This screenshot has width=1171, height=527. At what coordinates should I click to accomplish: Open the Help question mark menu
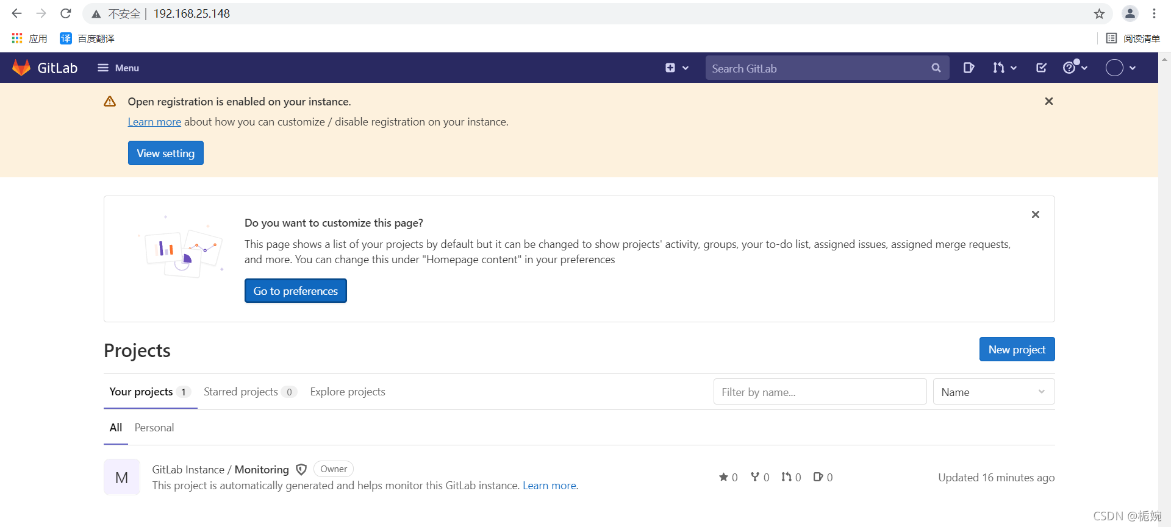(1075, 68)
